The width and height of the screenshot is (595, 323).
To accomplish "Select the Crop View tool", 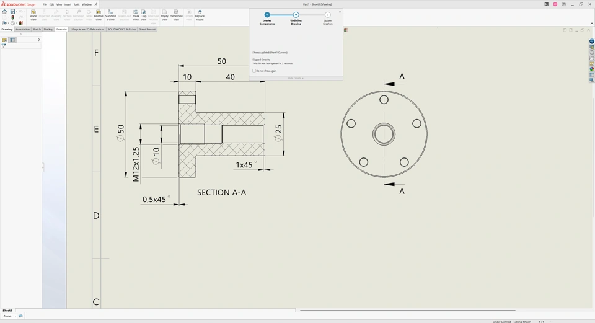I will click(x=143, y=15).
